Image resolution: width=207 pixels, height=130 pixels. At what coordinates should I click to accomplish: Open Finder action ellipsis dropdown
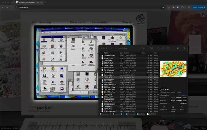pos(169,48)
